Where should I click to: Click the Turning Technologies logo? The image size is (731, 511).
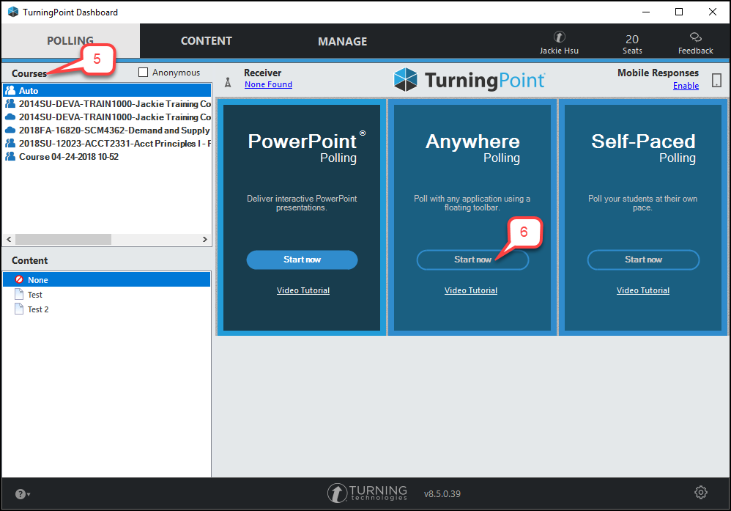click(367, 493)
